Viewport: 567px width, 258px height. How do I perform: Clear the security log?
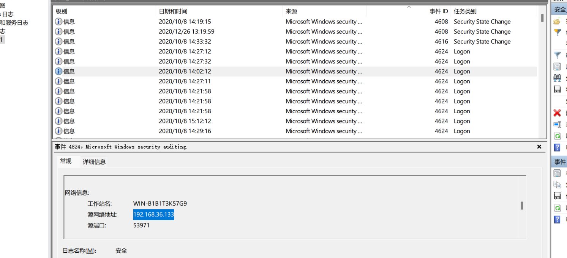tap(557, 113)
